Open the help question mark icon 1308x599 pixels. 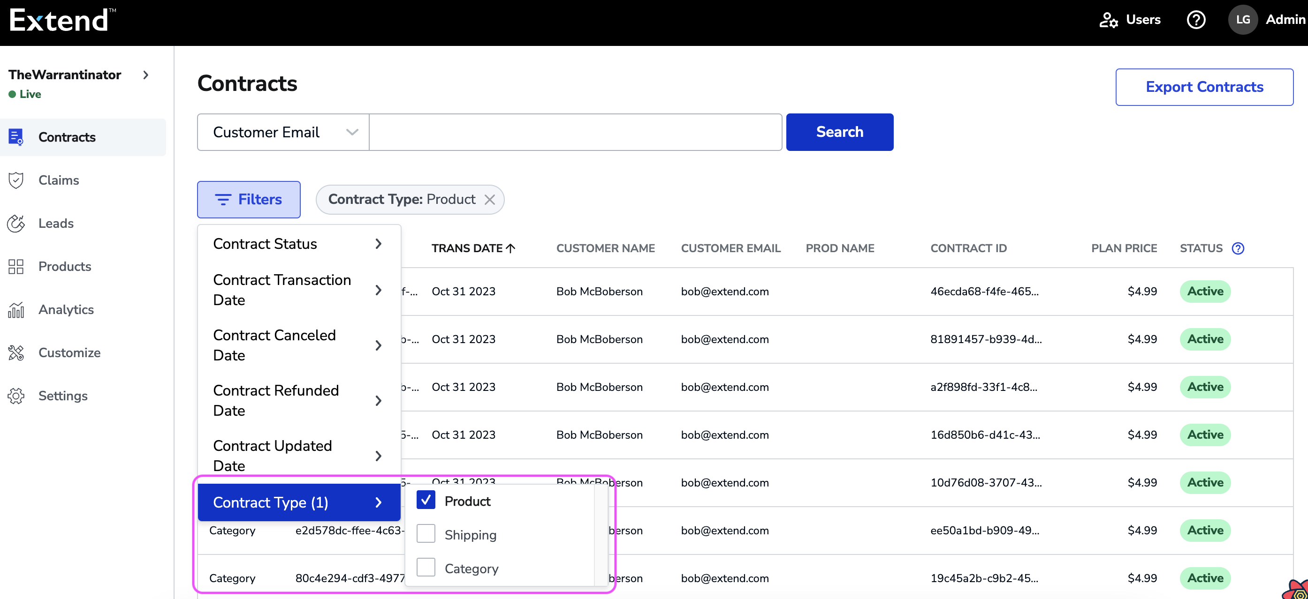click(x=1196, y=20)
